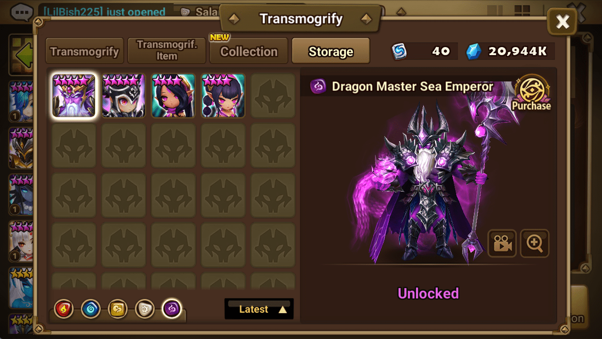Filter storage by wind element icon

coord(117,309)
